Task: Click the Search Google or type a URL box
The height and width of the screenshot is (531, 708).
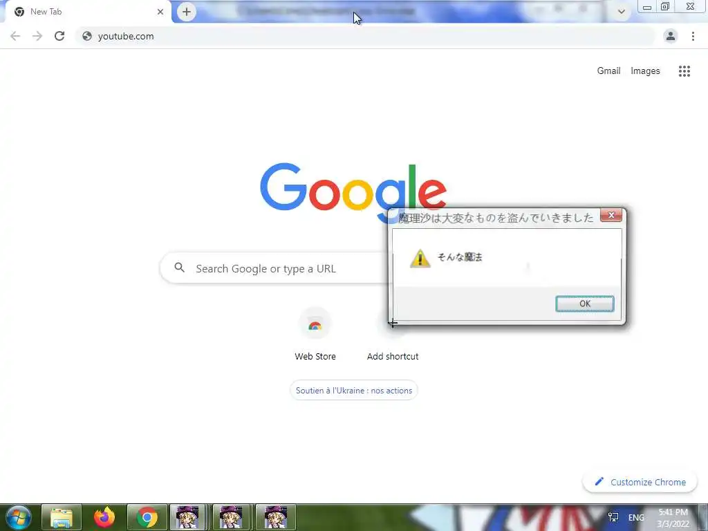Action: (x=275, y=268)
